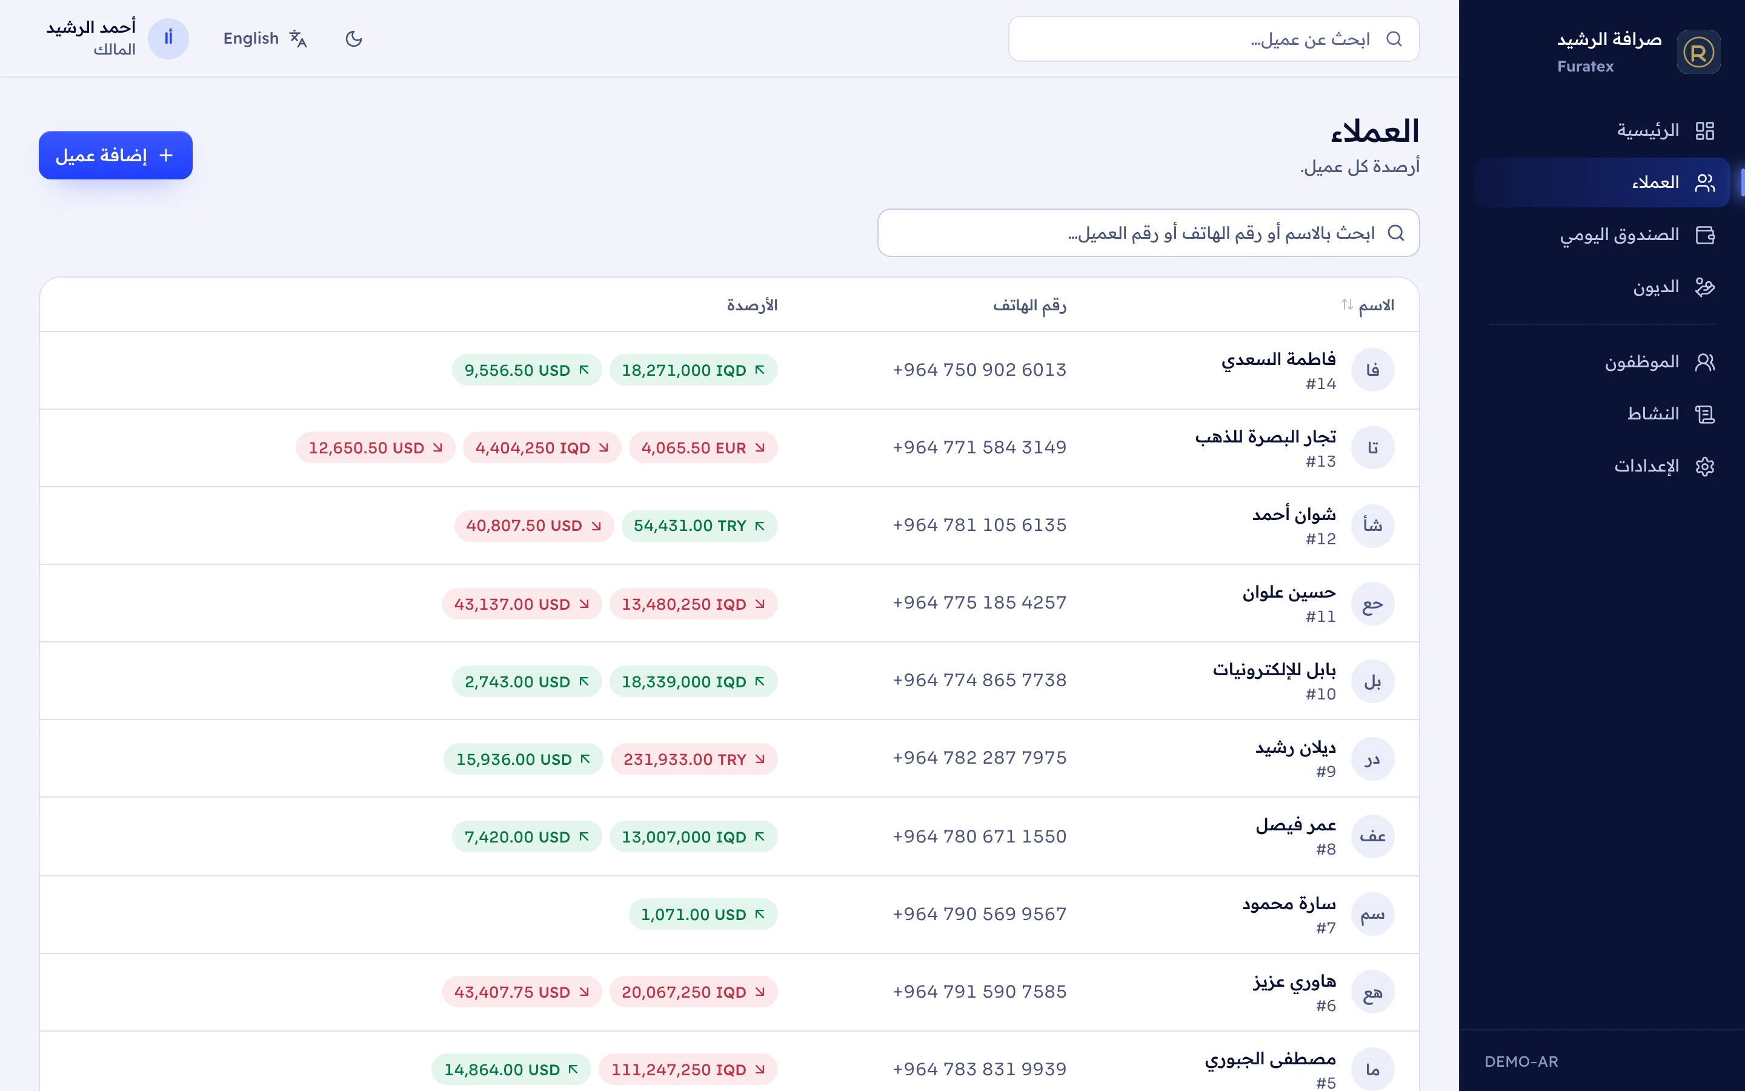Open the أحمد الرشيد user avatar menu

168,38
